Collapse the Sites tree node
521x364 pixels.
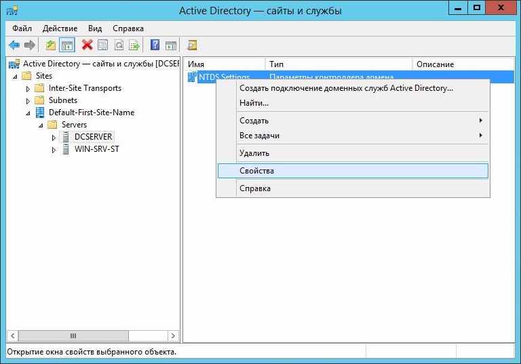16,76
